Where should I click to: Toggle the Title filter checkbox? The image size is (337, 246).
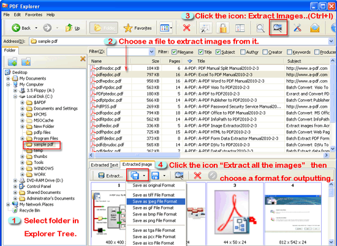coord(201,52)
